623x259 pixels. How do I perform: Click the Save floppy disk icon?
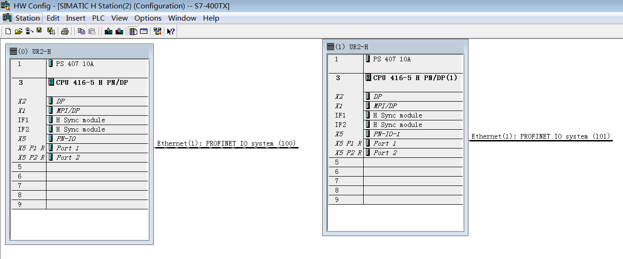(x=39, y=30)
